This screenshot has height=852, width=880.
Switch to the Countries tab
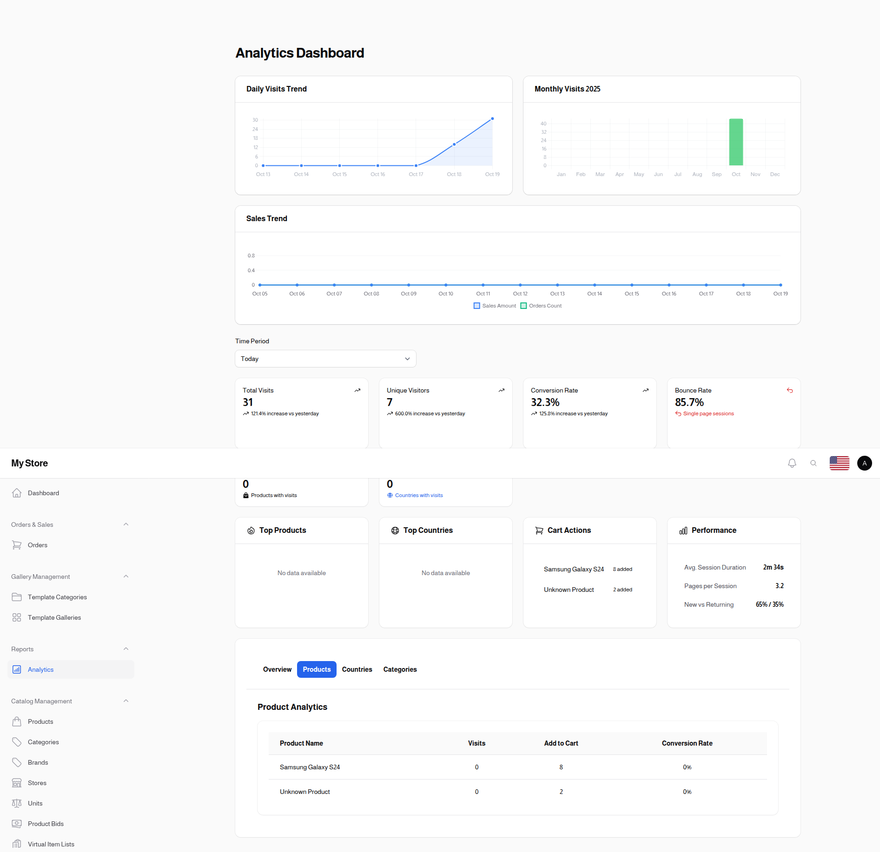(357, 669)
